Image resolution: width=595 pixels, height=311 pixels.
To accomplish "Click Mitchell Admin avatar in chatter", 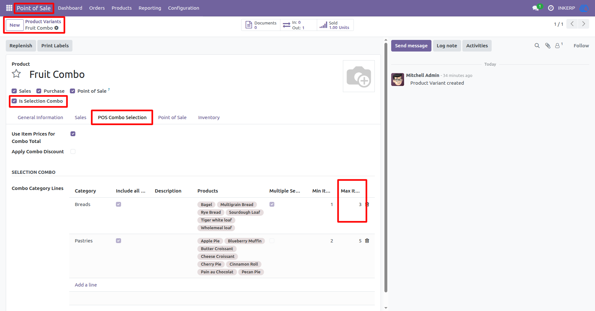I will coord(398,79).
